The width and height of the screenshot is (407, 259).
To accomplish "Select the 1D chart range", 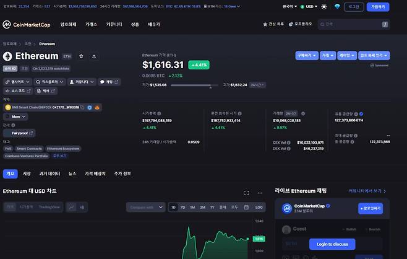I will [173, 207].
